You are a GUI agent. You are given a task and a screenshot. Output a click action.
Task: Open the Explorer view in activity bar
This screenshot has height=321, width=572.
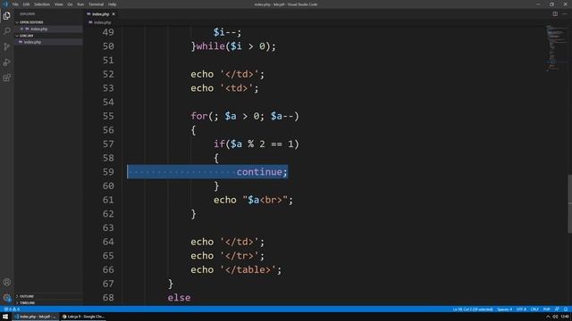point(6,16)
